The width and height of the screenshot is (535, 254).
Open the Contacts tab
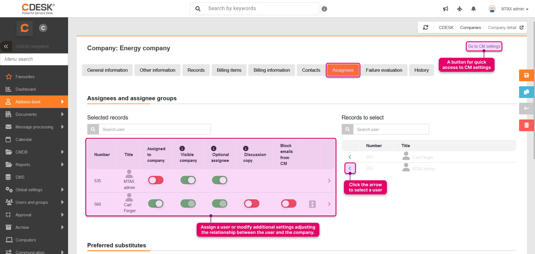click(311, 70)
